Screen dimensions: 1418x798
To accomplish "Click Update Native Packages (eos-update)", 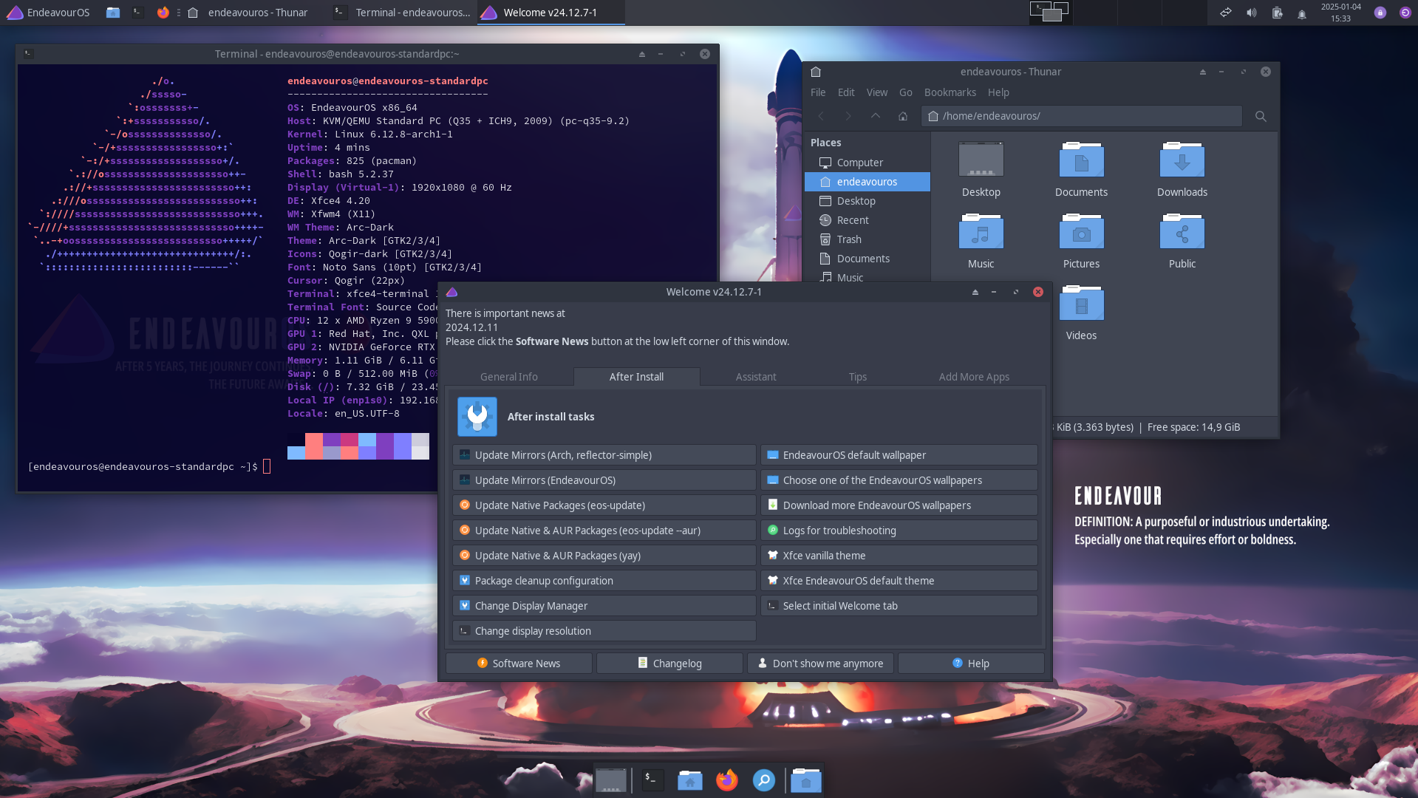I will click(604, 505).
